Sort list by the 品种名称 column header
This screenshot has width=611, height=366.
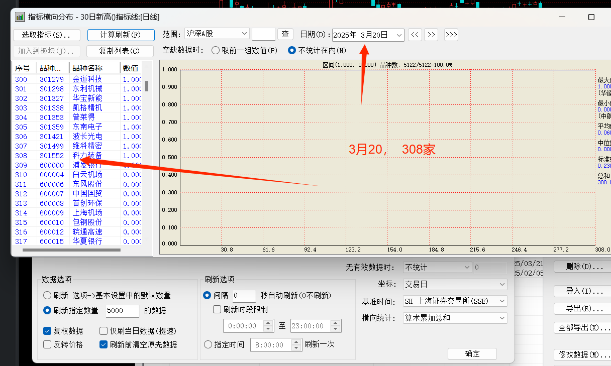click(x=94, y=68)
